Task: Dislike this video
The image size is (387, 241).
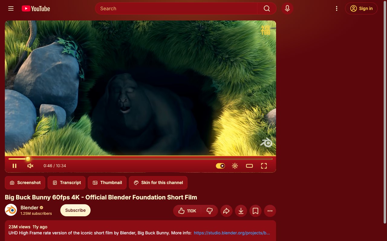Action: point(210,211)
